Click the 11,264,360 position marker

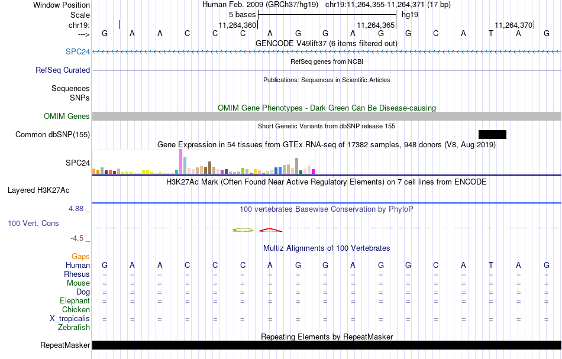[237, 25]
